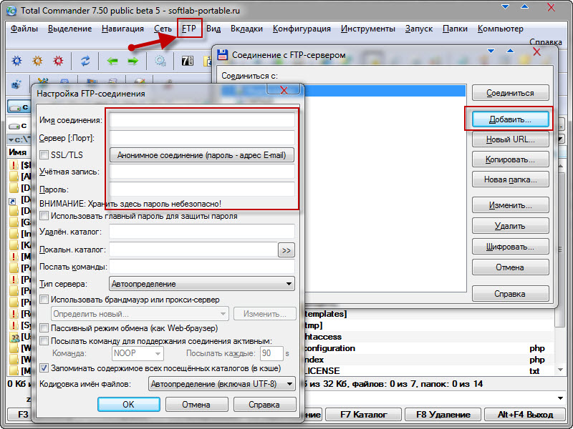The width and height of the screenshot is (573, 429).
Task: Open drive selector dropdown showing c
Action: (19, 126)
